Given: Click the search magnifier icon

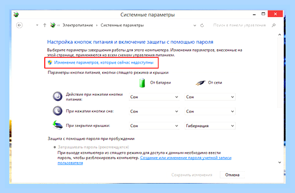Looking at the screenshot, I should tap(274, 25).
